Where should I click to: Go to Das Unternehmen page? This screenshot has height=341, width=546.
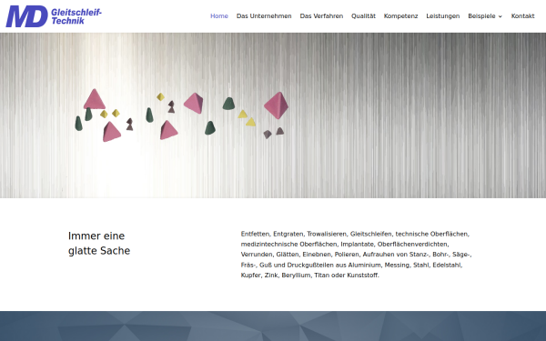point(264,16)
